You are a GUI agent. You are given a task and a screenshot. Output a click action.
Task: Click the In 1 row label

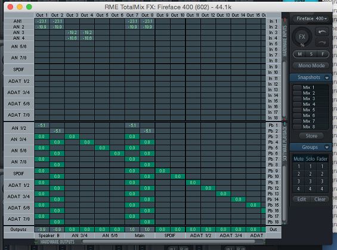click(273, 21)
